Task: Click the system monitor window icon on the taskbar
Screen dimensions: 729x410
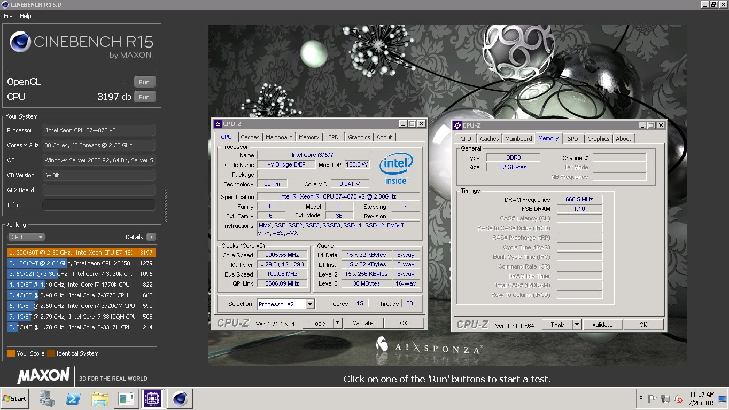Action: (126, 398)
